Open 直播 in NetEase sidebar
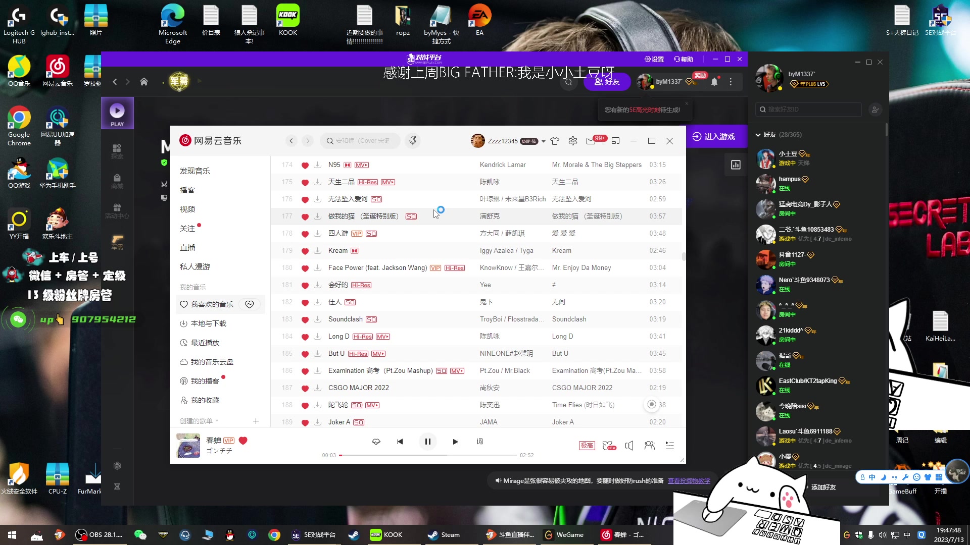Viewport: 970px width, 545px height. click(187, 248)
